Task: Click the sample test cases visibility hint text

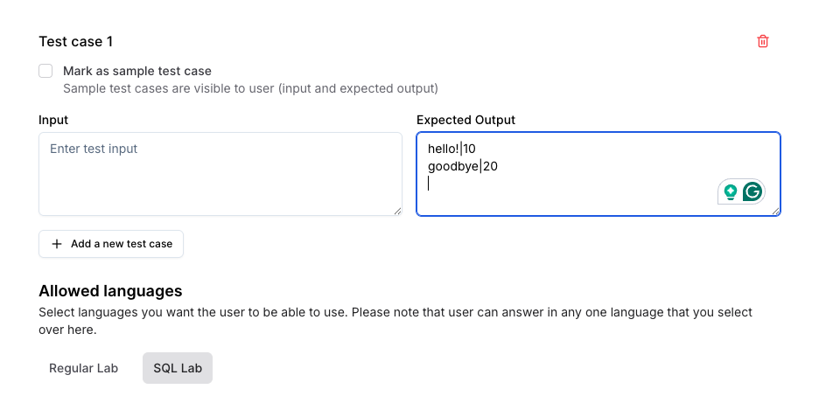Action: pyautogui.click(x=251, y=88)
